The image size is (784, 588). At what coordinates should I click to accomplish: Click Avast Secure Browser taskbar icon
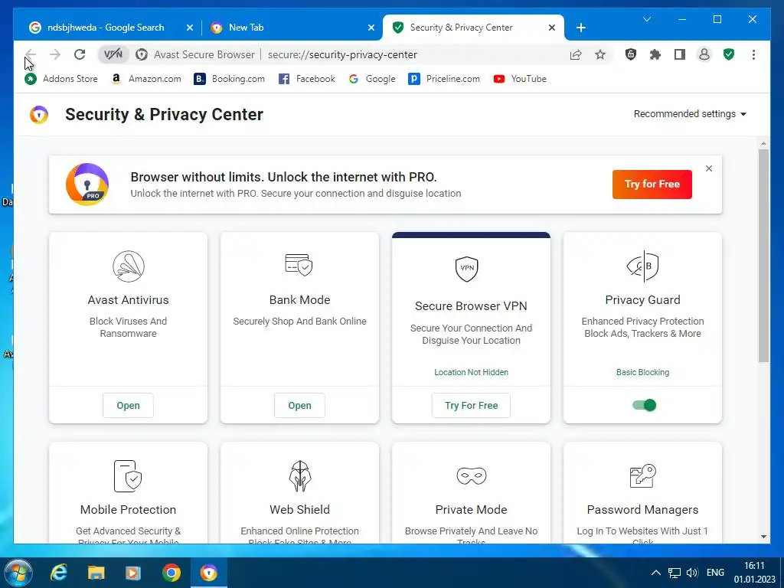point(209,573)
